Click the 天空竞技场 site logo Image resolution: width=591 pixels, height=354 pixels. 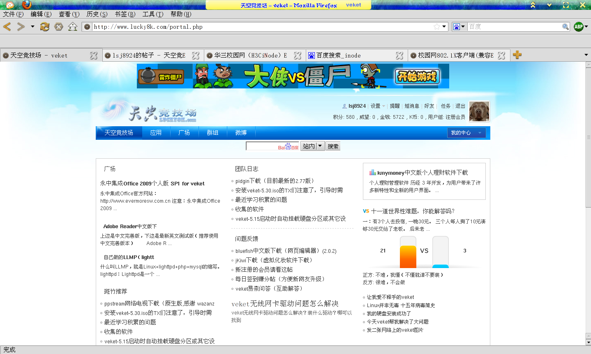[150, 111]
